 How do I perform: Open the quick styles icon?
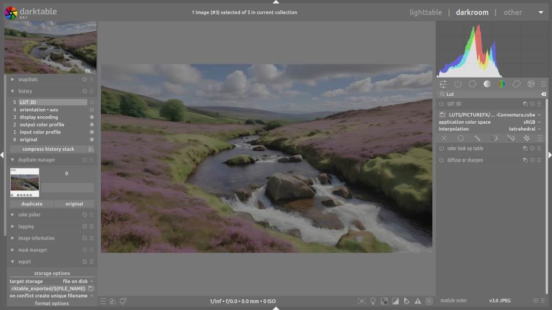pyautogui.click(x=113, y=301)
